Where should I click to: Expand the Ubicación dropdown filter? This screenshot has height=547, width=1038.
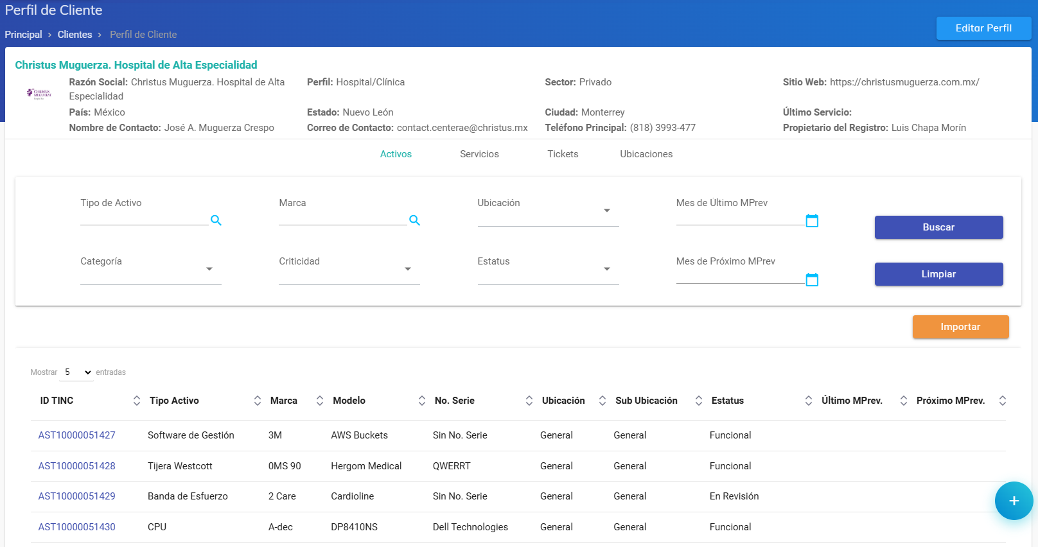(x=548, y=211)
